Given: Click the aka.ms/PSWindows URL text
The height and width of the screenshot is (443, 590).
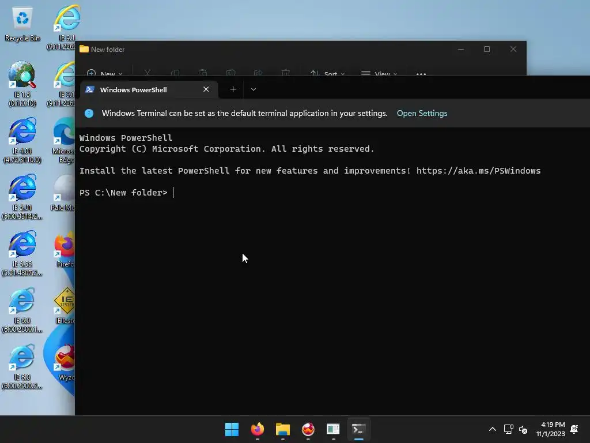Looking at the screenshot, I should (478, 171).
